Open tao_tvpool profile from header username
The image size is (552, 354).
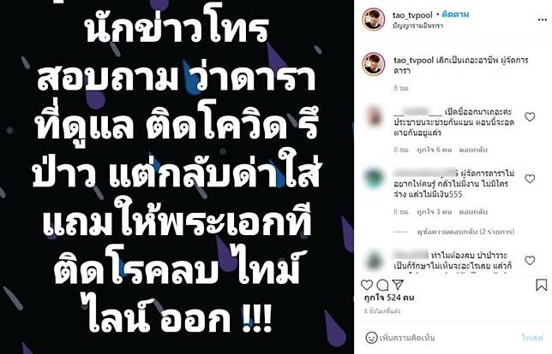[412, 15]
